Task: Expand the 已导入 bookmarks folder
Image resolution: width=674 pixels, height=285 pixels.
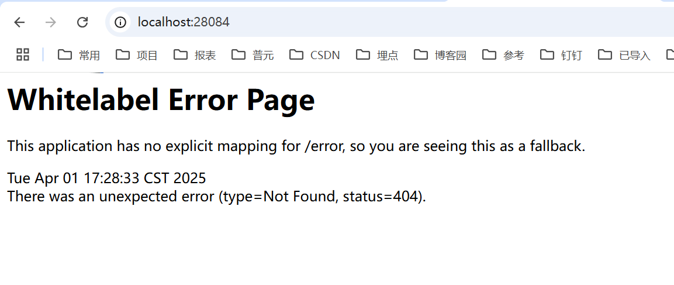Action: tap(624, 55)
